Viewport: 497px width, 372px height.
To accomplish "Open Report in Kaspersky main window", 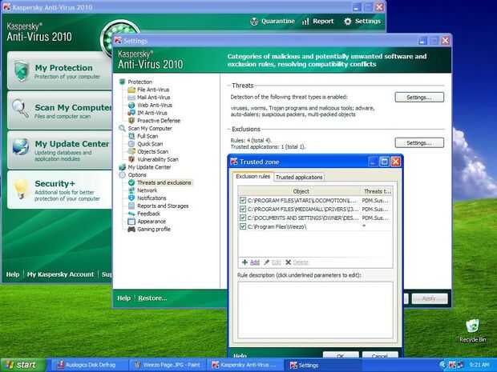I will 318,22.
